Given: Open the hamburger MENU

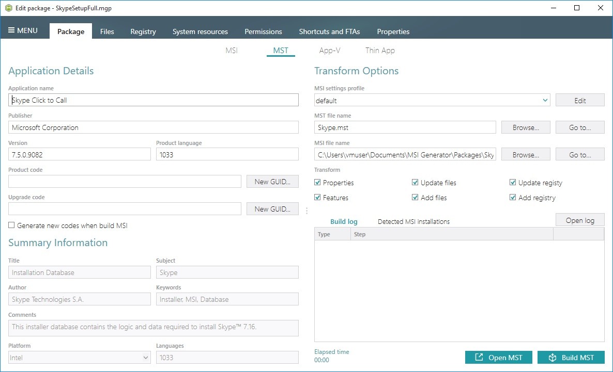Looking at the screenshot, I should 23,30.
